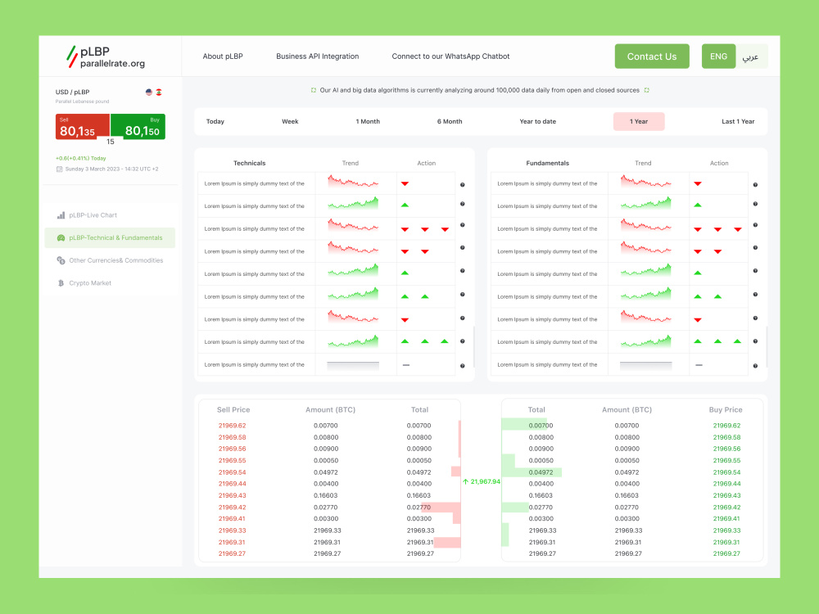Click the Fundamentals panel scrollbar

pos(767,347)
